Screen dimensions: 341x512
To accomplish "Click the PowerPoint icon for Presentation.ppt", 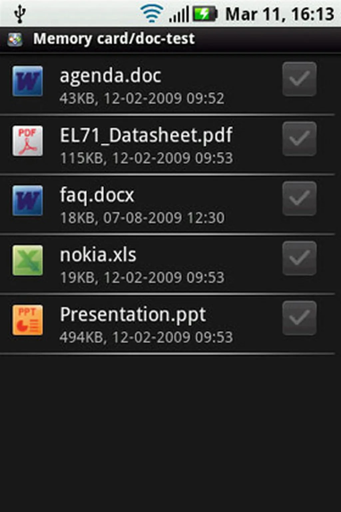I will [28, 320].
